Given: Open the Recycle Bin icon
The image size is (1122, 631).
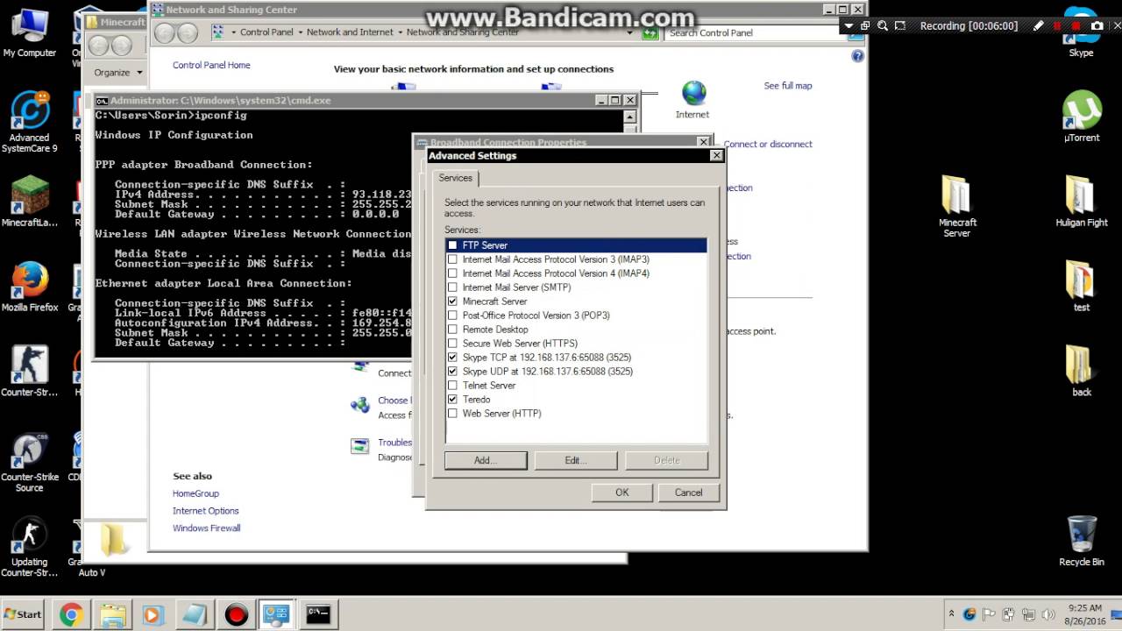Looking at the screenshot, I should tap(1081, 541).
